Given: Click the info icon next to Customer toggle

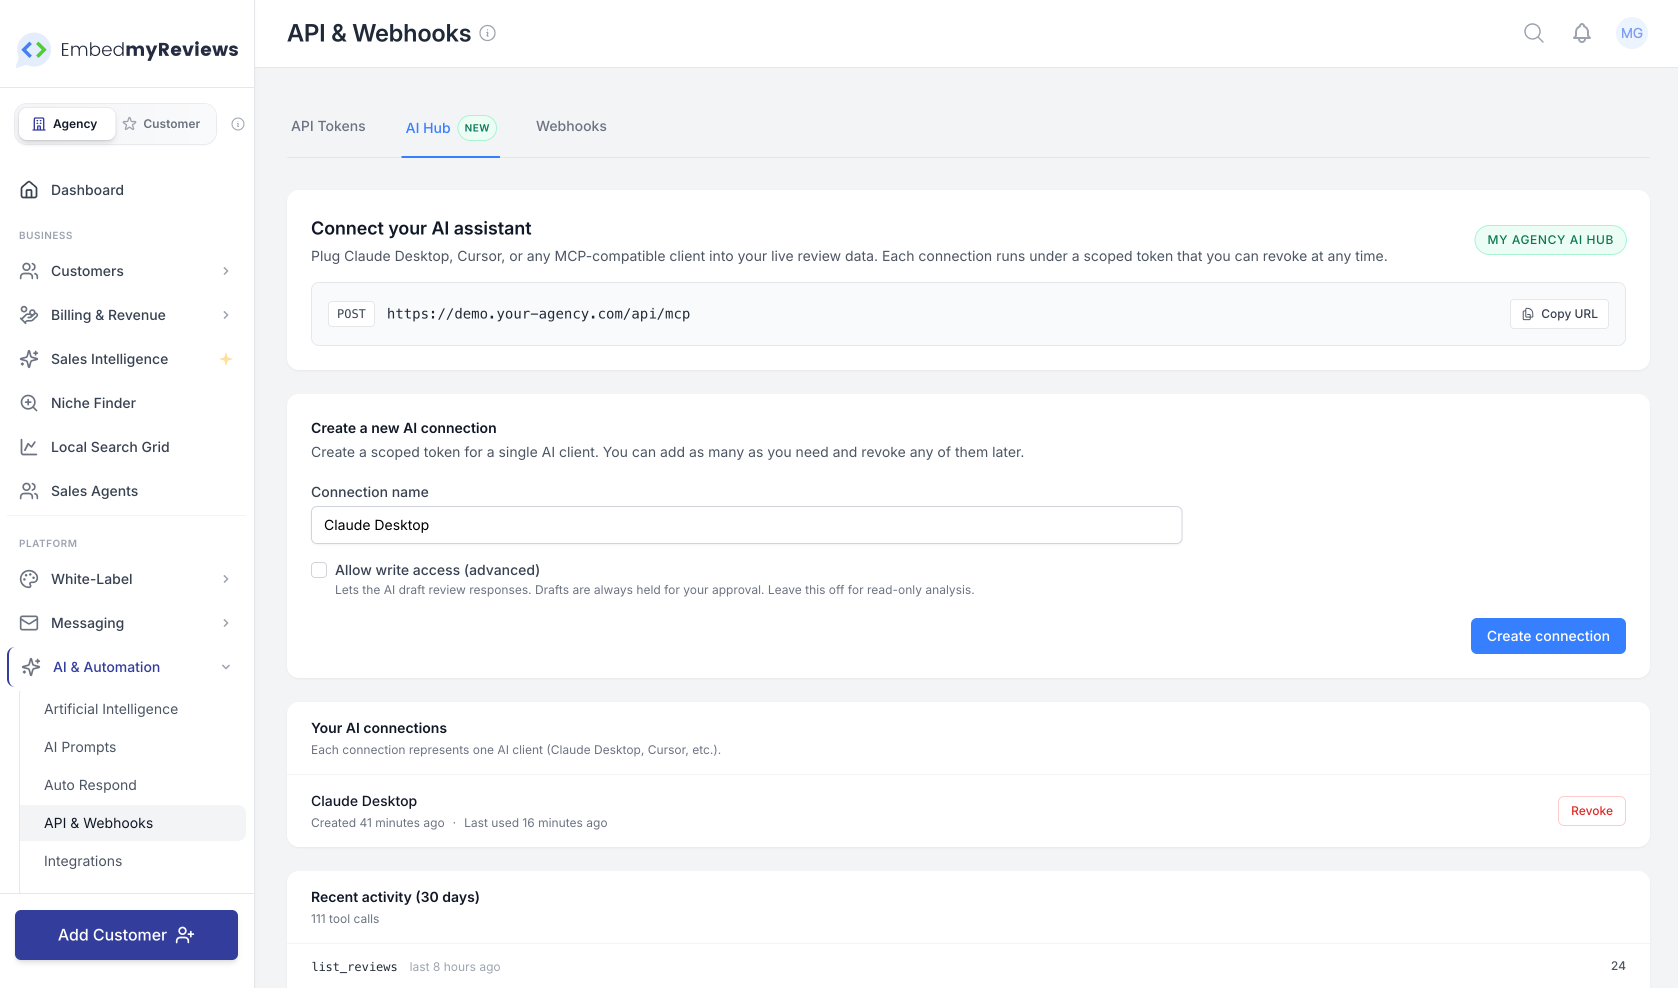Looking at the screenshot, I should 237,124.
